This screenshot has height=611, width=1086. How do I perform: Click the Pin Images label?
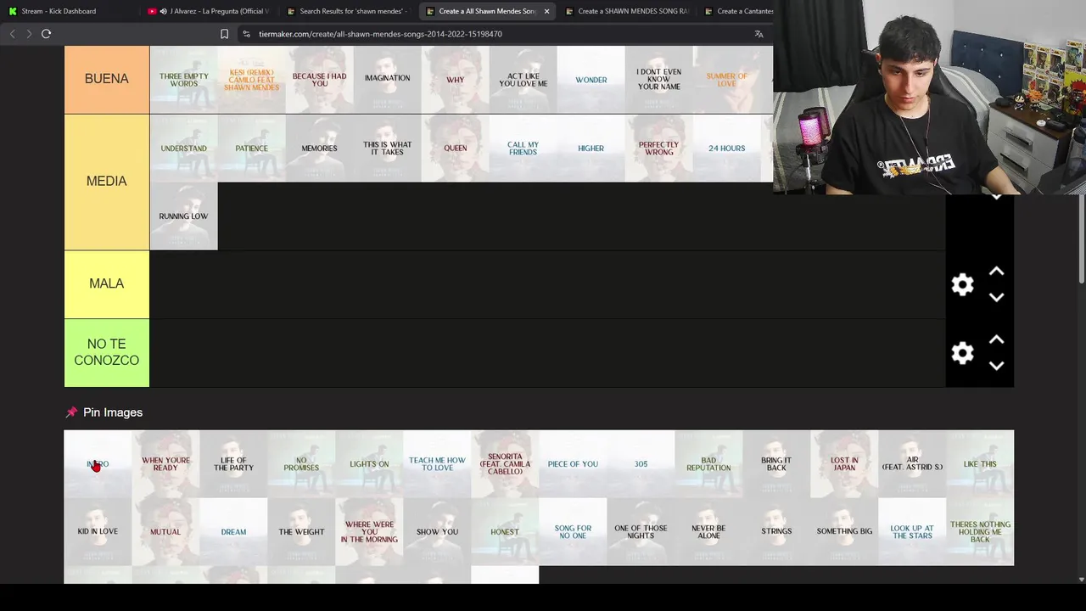click(x=113, y=412)
